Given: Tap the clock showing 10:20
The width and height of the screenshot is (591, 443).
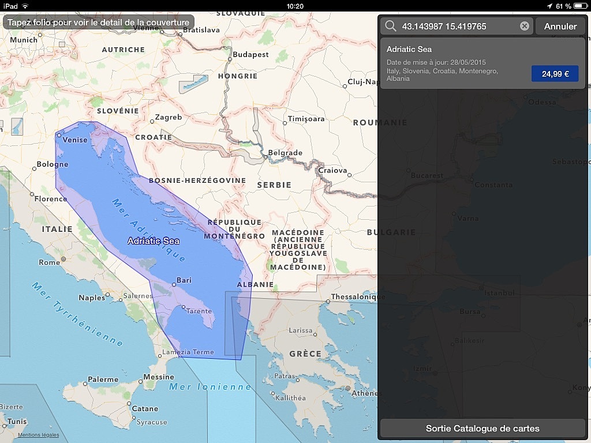Looking at the screenshot, I should click(x=295, y=6).
